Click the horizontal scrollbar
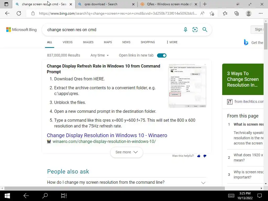Image resolution: width=268 pixels, height=201 pixels. pos(115,188)
